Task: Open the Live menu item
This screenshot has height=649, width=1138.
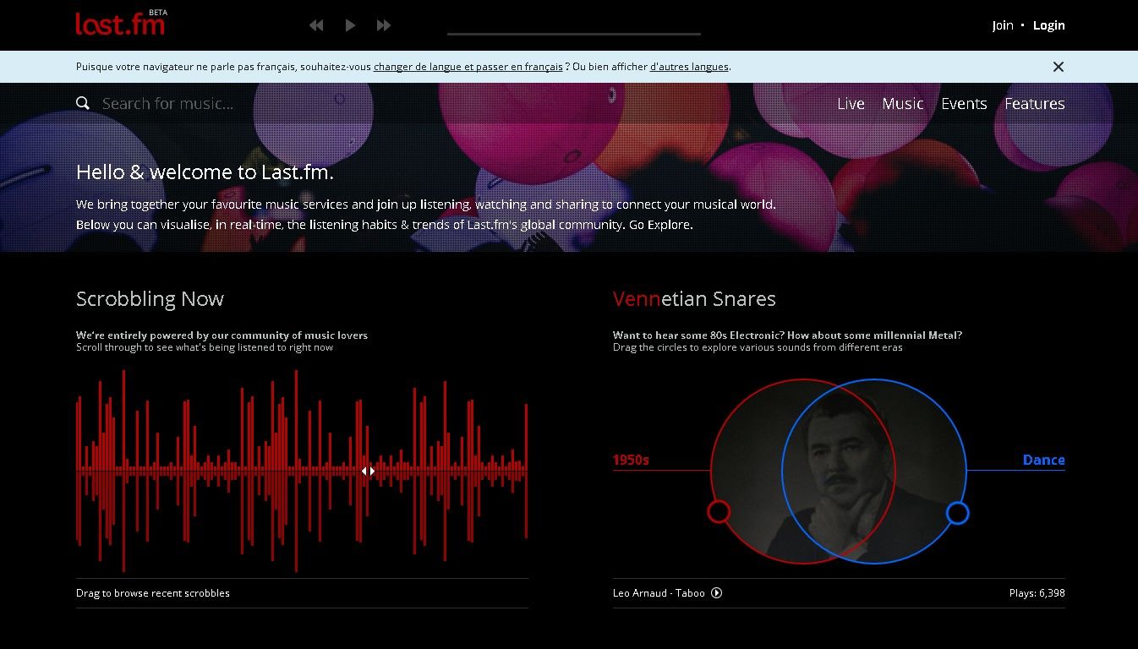Action: click(x=851, y=104)
